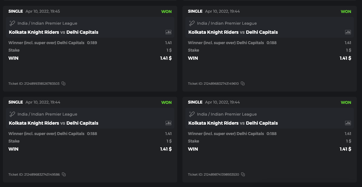
Task: Open India / Indian Premier League in top-left card
Action: pyautogui.click(x=47, y=23)
